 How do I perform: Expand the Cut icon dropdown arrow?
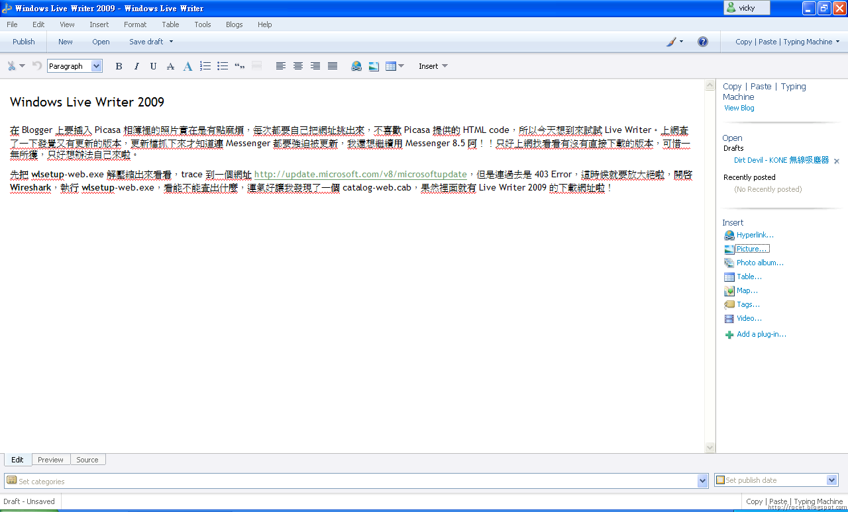(x=22, y=66)
